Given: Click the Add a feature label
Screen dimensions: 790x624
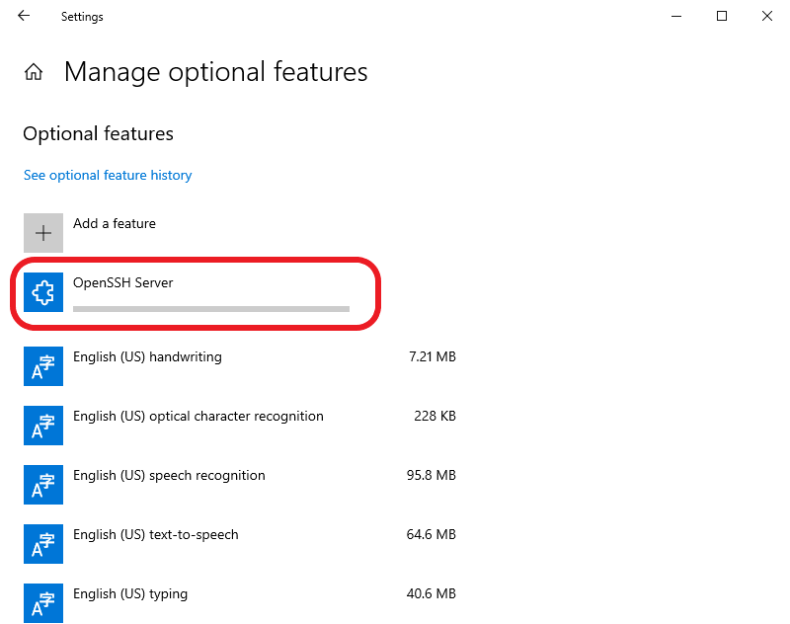Looking at the screenshot, I should point(115,223).
